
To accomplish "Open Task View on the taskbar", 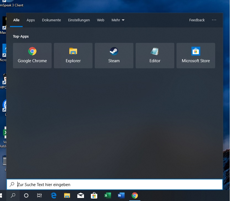I will [x=39, y=195].
